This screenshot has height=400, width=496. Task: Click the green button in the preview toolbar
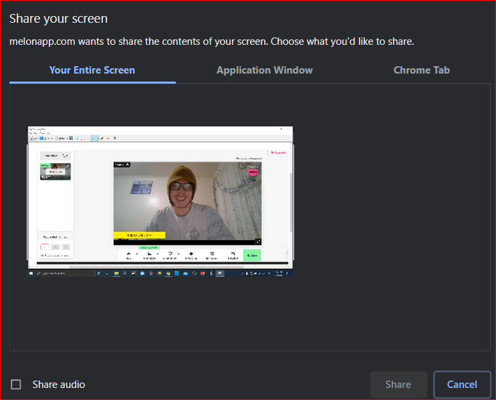click(252, 256)
